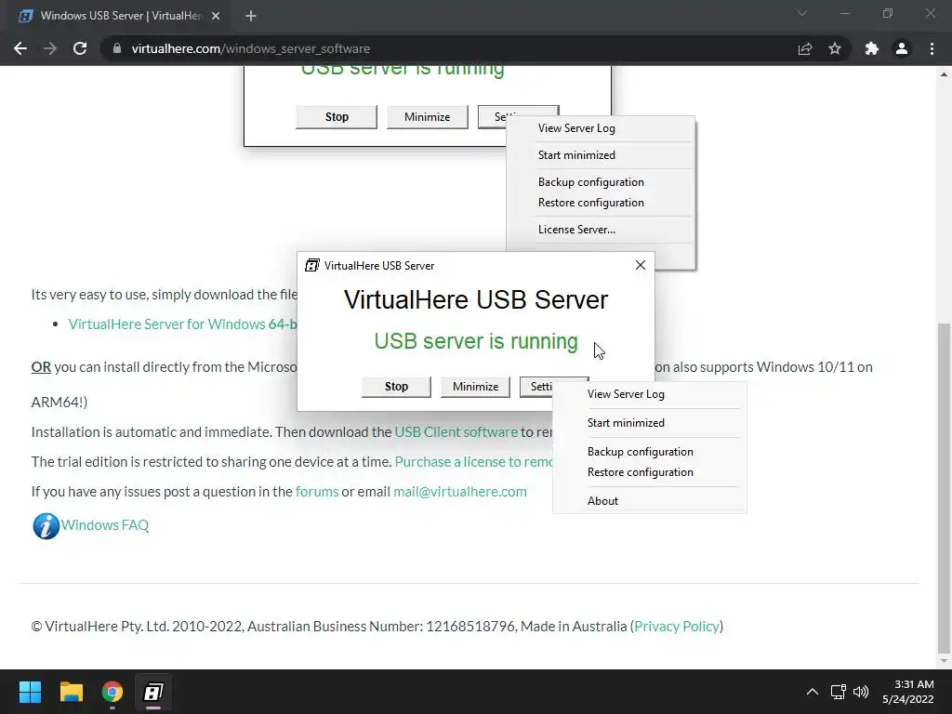The image size is (952, 714).
Task: Share this page via share icon
Action: click(805, 48)
